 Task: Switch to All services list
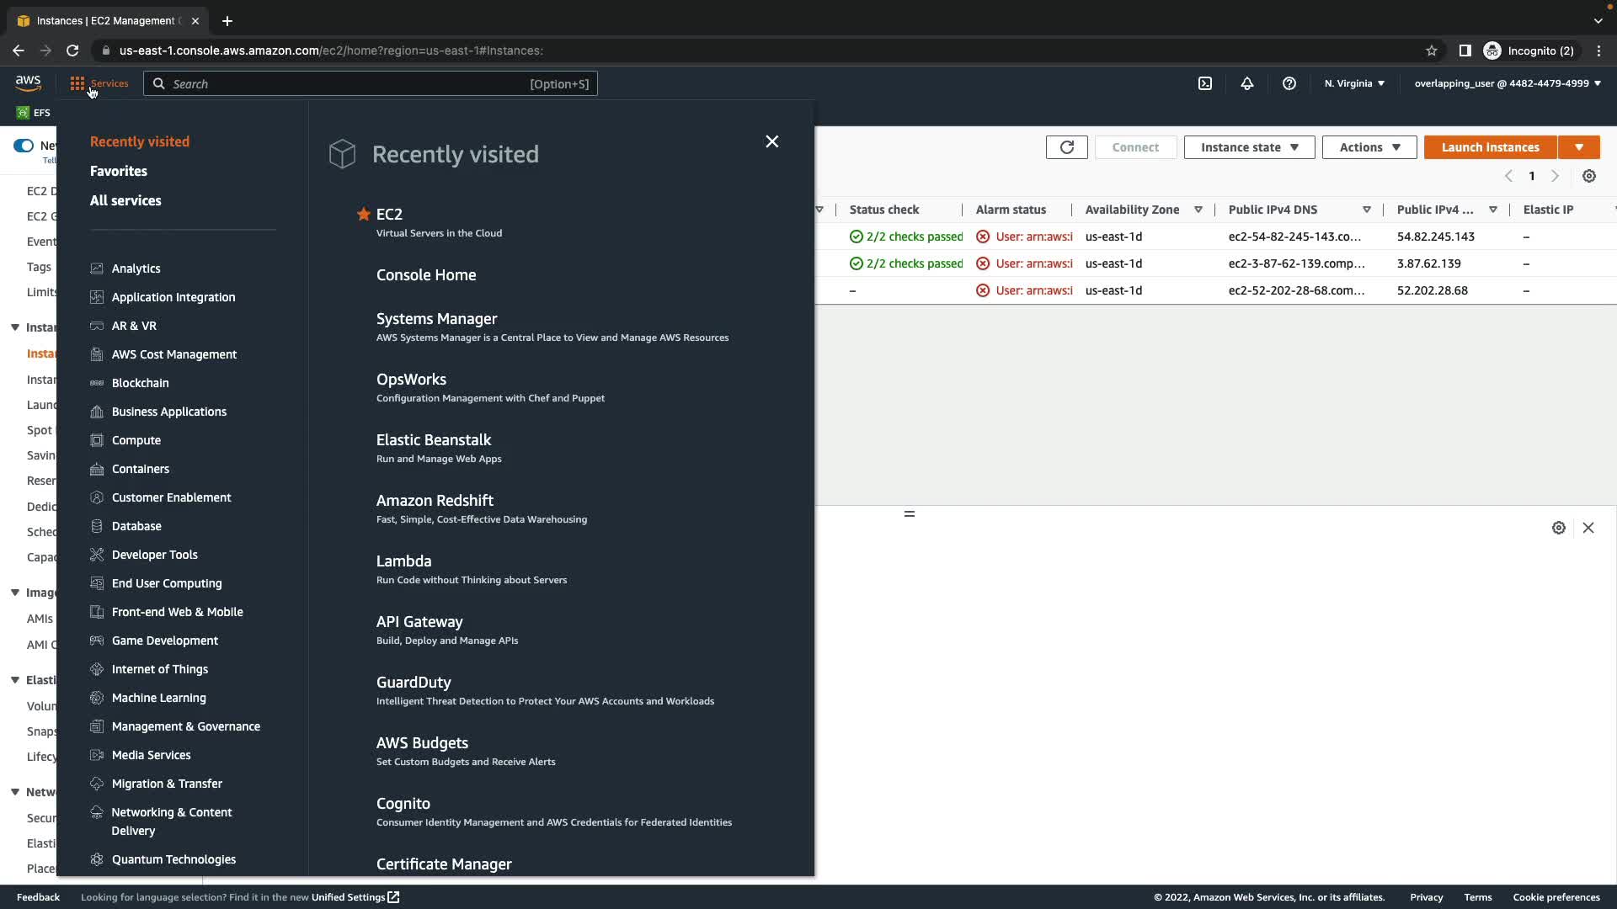(x=125, y=200)
